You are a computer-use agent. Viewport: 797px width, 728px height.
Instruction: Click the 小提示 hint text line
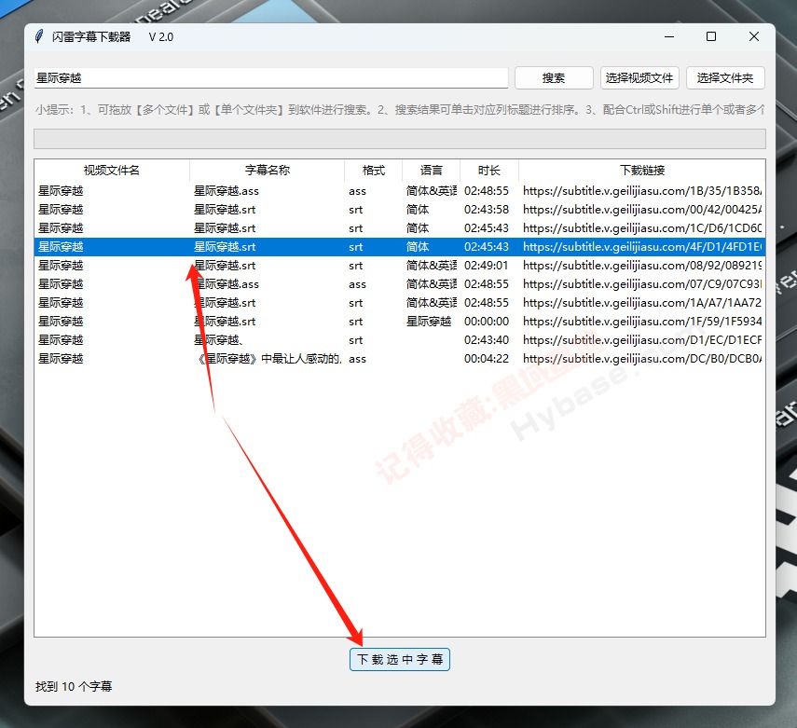pos(400,109)
